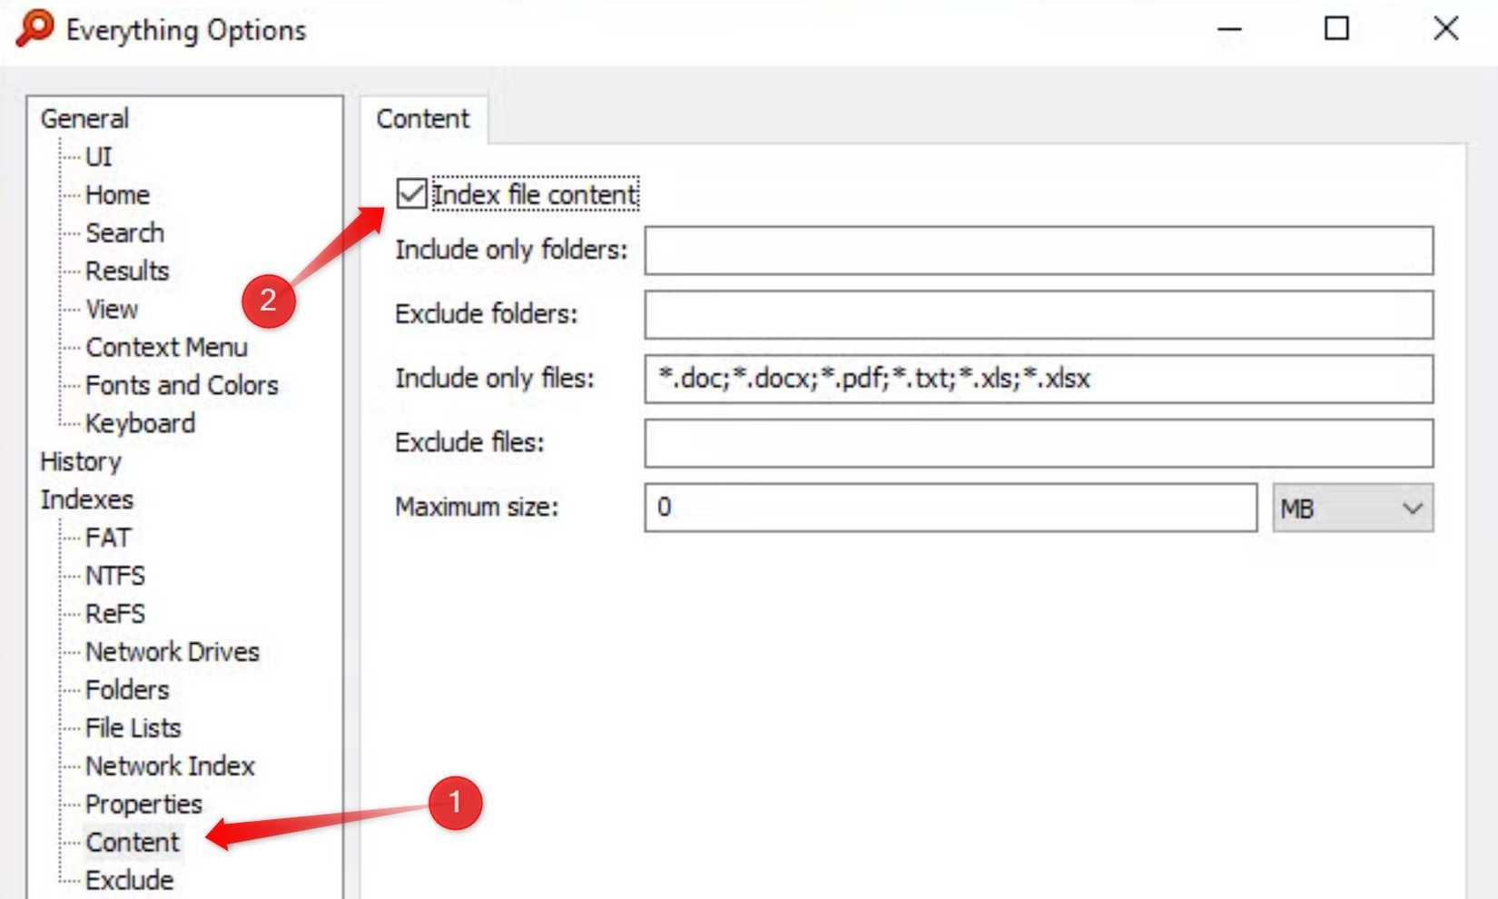Click the Exclude files input field
The height and width of the screenshot is (899, 1498).
tap(1038, 443)
